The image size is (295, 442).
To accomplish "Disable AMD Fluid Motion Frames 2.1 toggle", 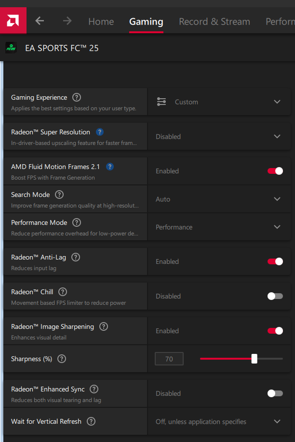I will pyautogui.click(x=275, y=171).
